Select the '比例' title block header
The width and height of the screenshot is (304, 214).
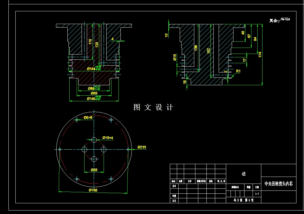tap(257, 187)
